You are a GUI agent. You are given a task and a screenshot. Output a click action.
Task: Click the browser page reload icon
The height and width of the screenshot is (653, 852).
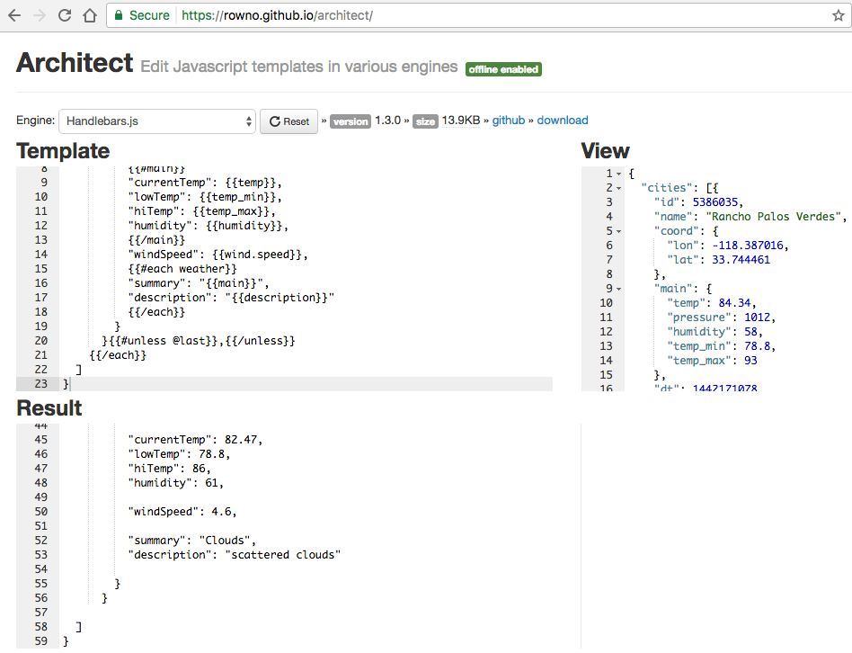pyautogui.click(x=64, y=15)
